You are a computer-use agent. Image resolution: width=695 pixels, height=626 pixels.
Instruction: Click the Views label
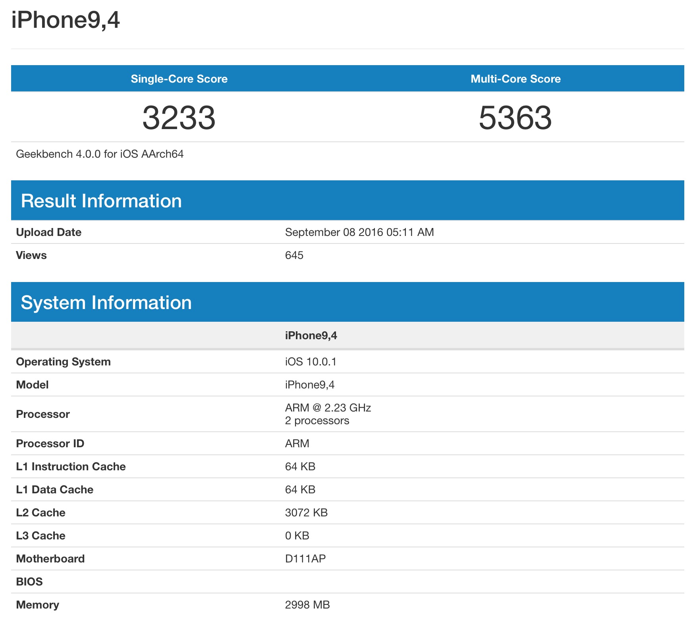pos(31,255)
